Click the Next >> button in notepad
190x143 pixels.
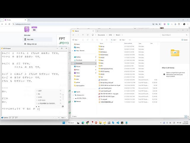[x=64, y=118]
